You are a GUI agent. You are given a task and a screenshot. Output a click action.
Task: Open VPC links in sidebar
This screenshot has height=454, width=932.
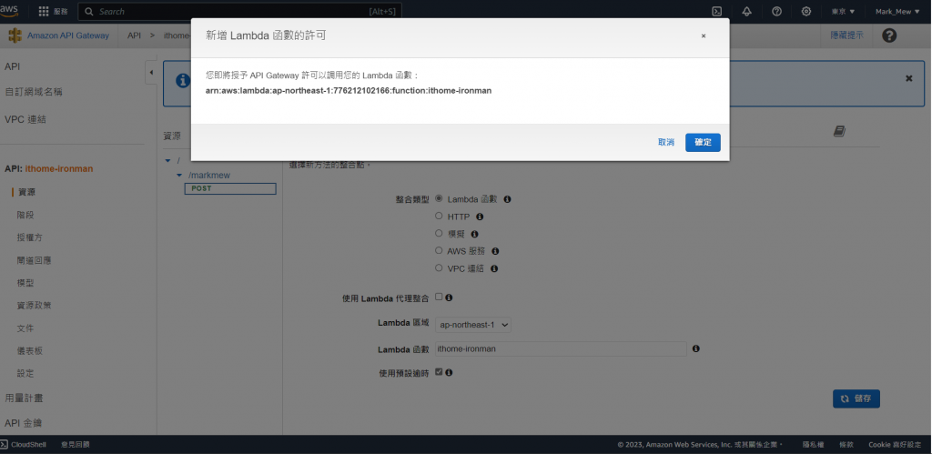25,119
